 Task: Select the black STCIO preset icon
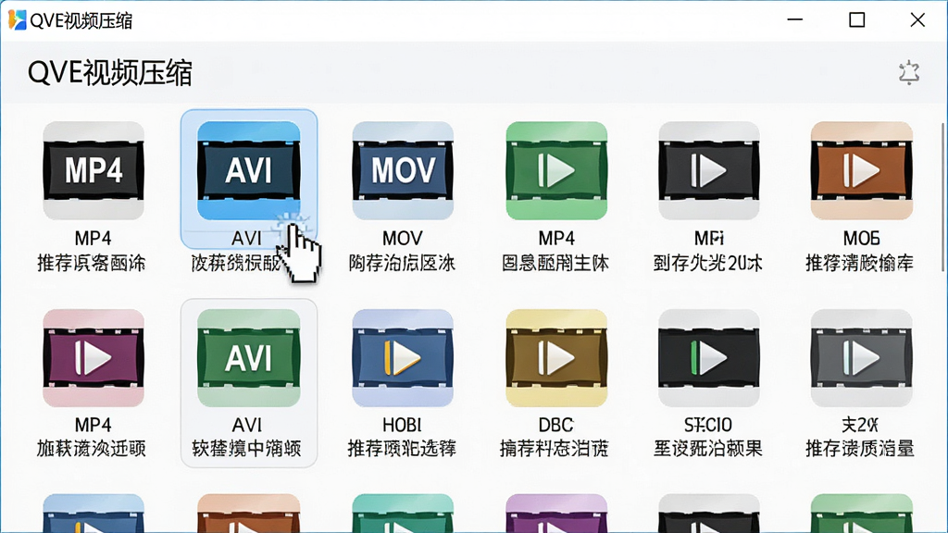[708, 358]
